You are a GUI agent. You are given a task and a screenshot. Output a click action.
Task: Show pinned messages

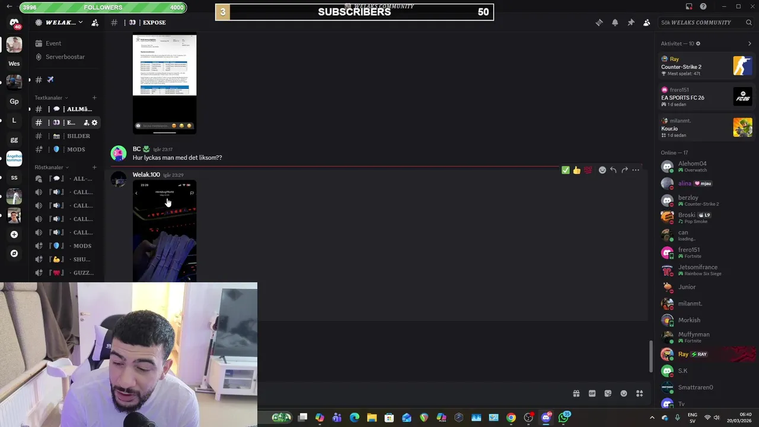[x=631, y=23]
